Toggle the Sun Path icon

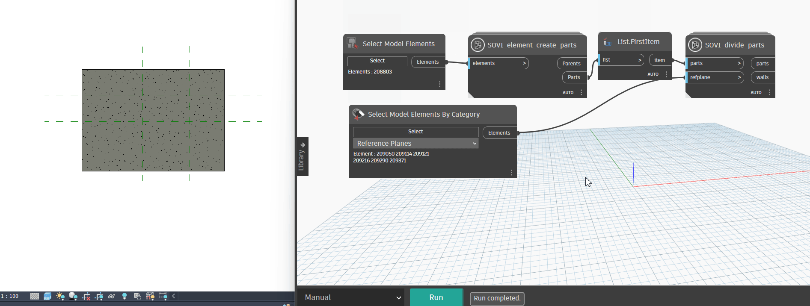(x=60, y=296)
